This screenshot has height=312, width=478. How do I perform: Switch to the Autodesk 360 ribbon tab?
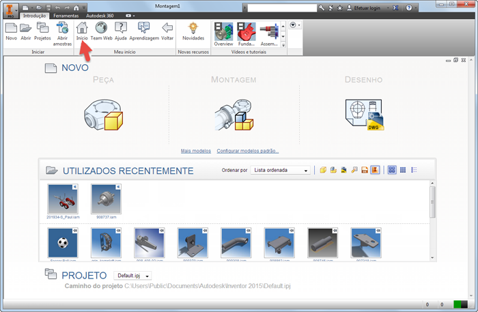point(100,16)
